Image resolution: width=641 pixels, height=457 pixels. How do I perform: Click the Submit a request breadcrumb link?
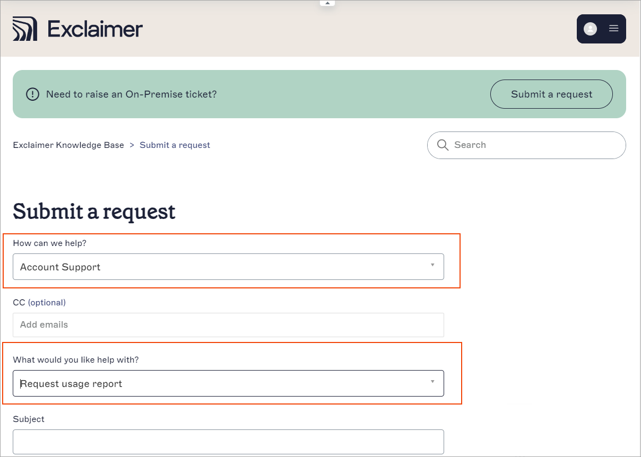175,145
